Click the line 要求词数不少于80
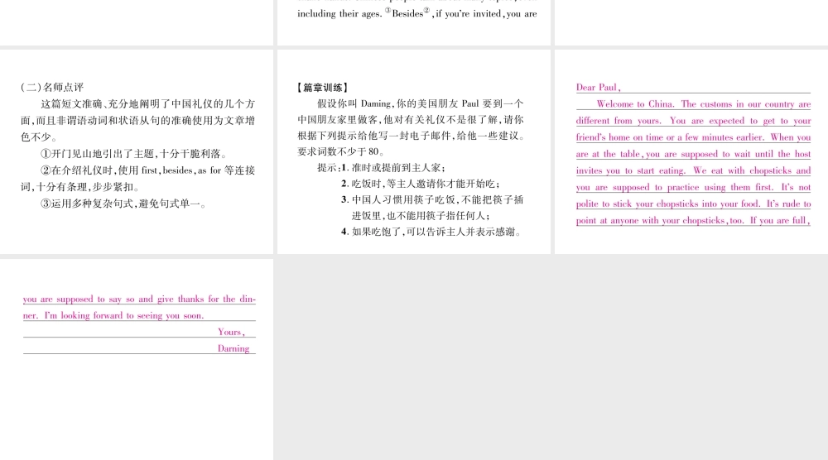The width and height of the screenshot is (828, 460). point(341,152)
